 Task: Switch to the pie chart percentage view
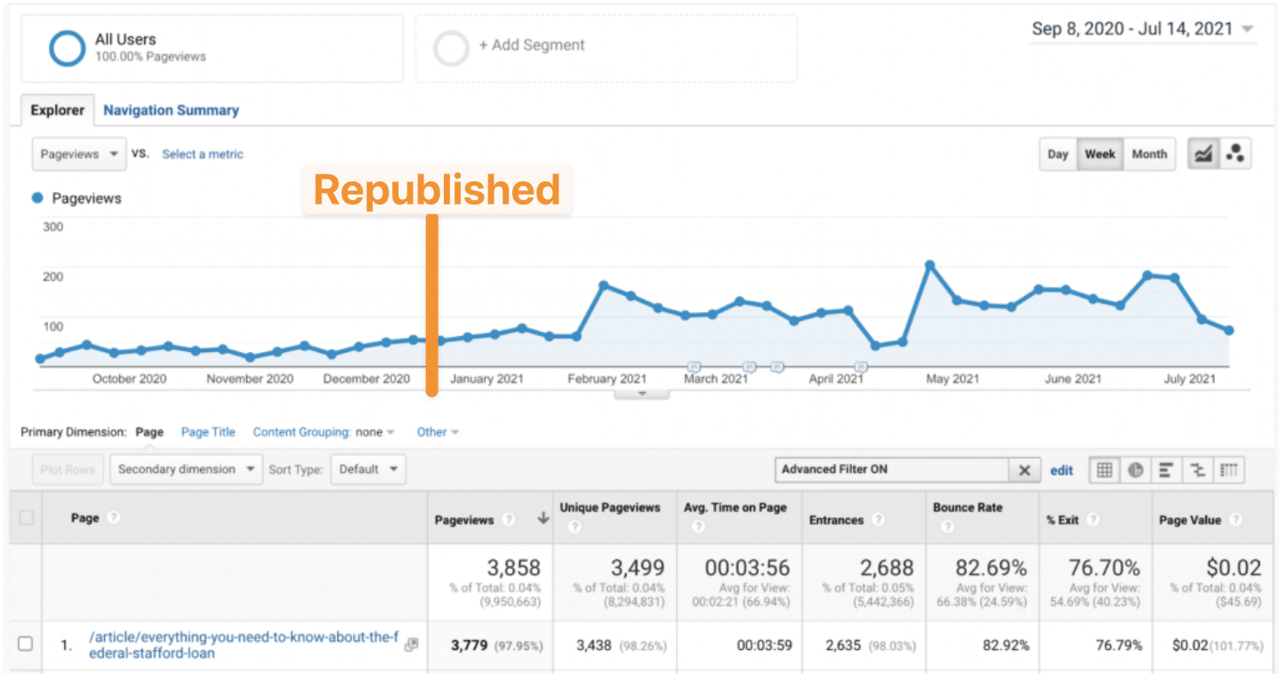(1136, 470)
